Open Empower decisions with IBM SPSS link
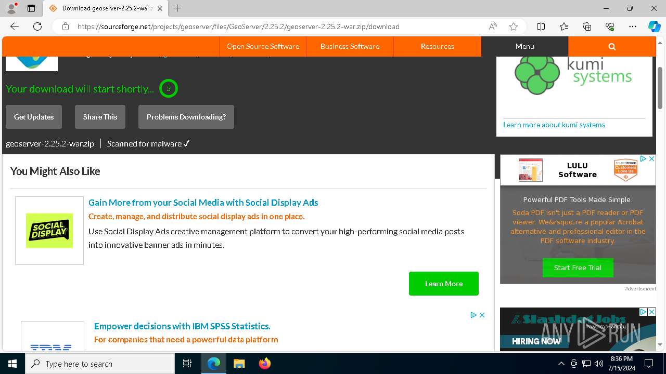This screenshot has width=666, height=374. pos(182,326)
